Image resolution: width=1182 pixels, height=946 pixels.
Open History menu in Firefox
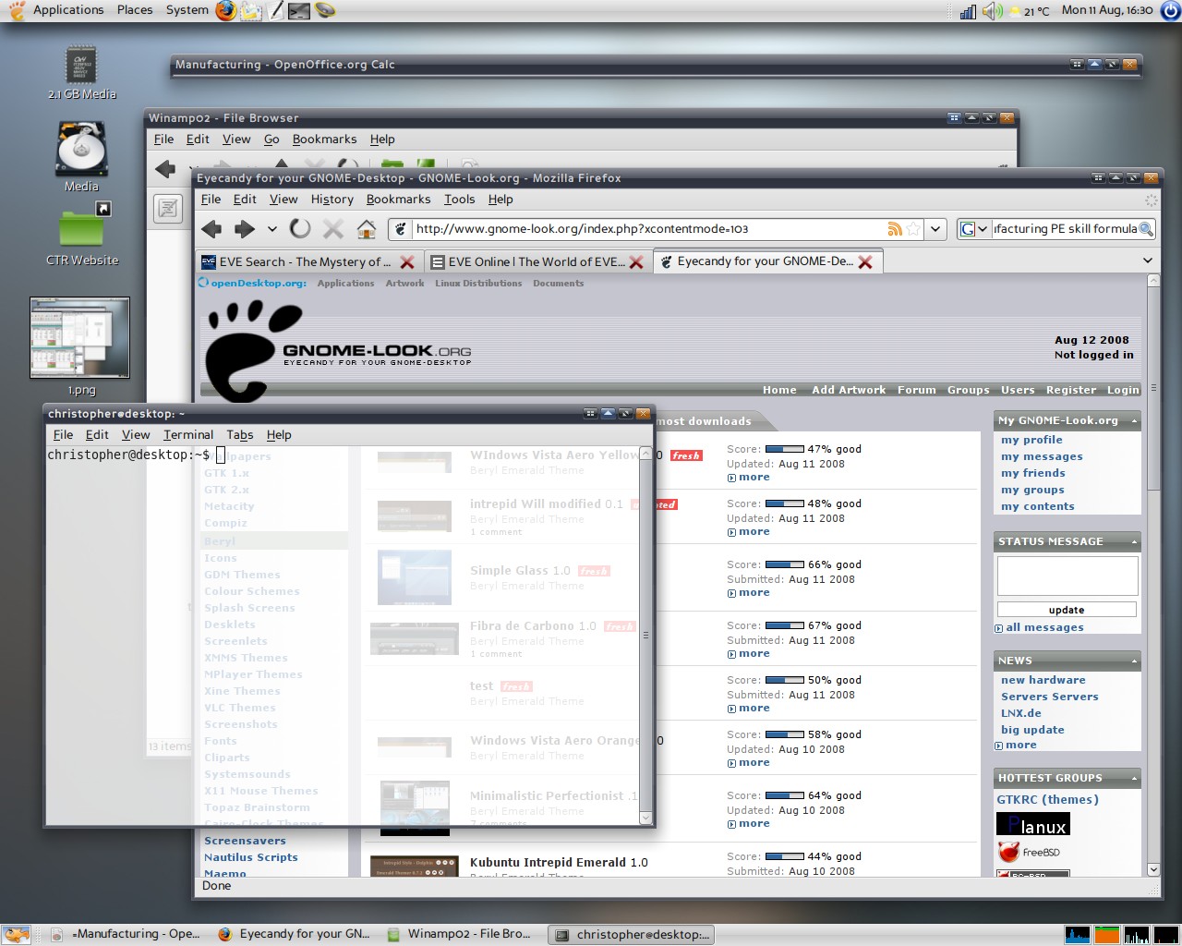click(x=332, y=200)
